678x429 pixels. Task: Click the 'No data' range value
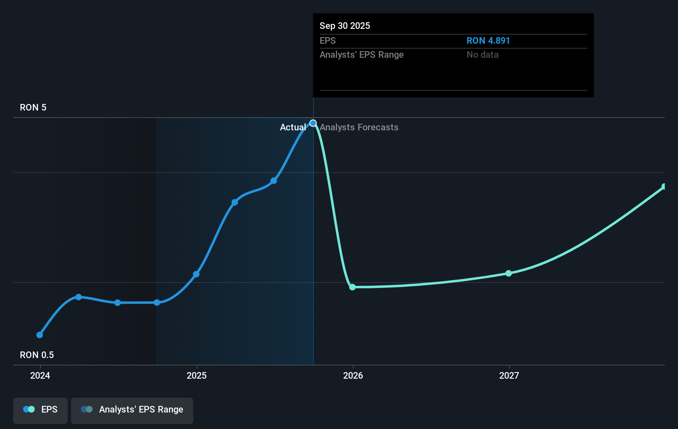coord(482,55)
